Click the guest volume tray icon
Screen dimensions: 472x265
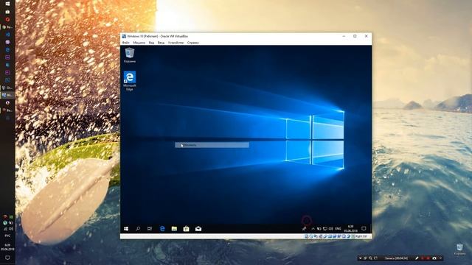[331, 229]
